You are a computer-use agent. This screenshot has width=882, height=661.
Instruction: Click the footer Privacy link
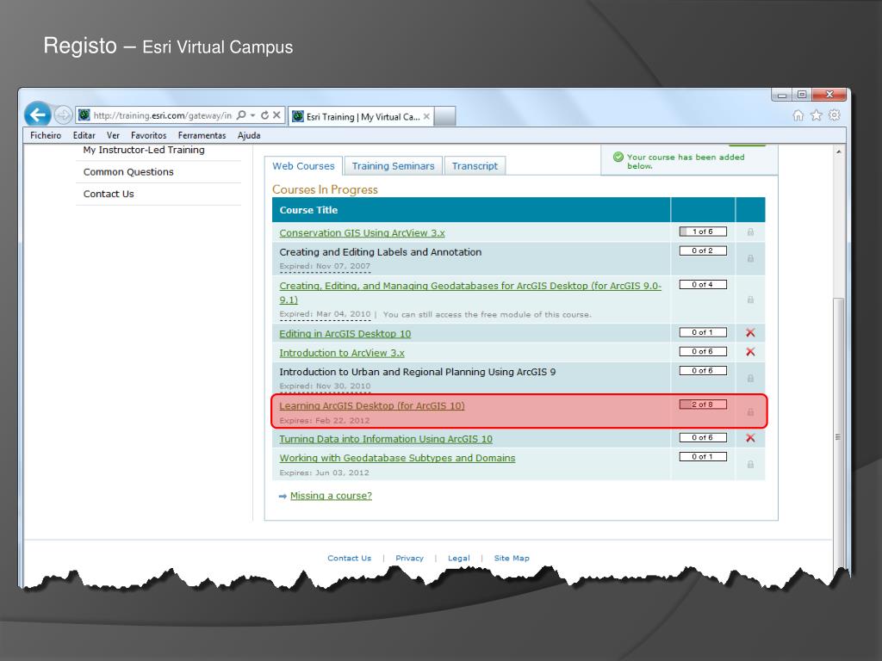(409, 558)
